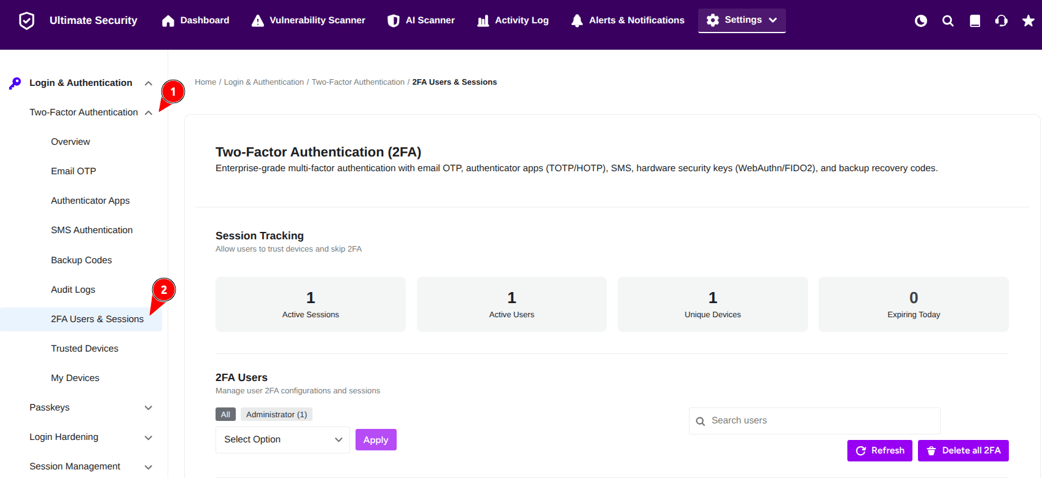Open documentation book icon in header

[x=975, y=21]
